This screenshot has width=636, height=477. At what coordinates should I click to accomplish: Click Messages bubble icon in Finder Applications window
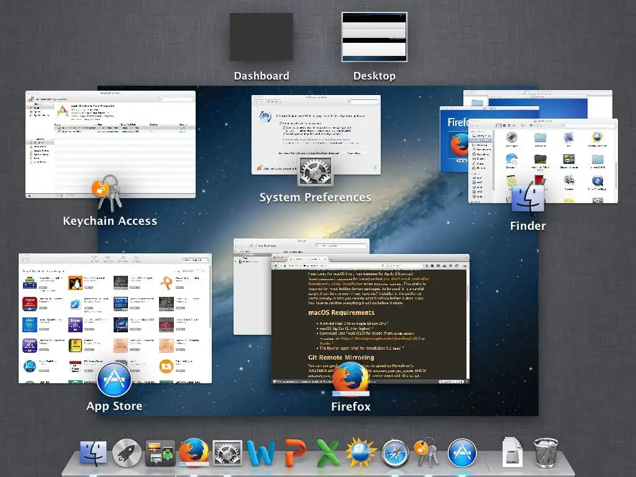[511, 159]
